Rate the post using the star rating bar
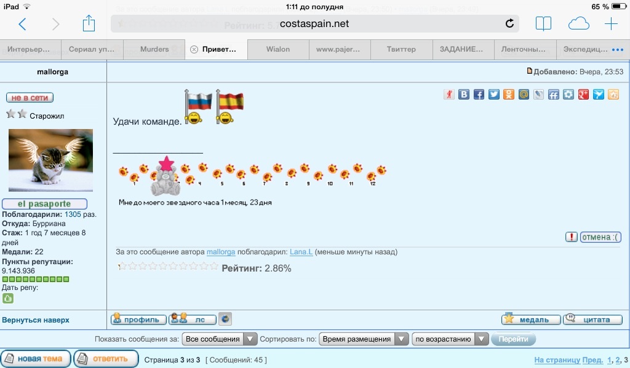This screenshot has width=630, height=368. point(168,266)
